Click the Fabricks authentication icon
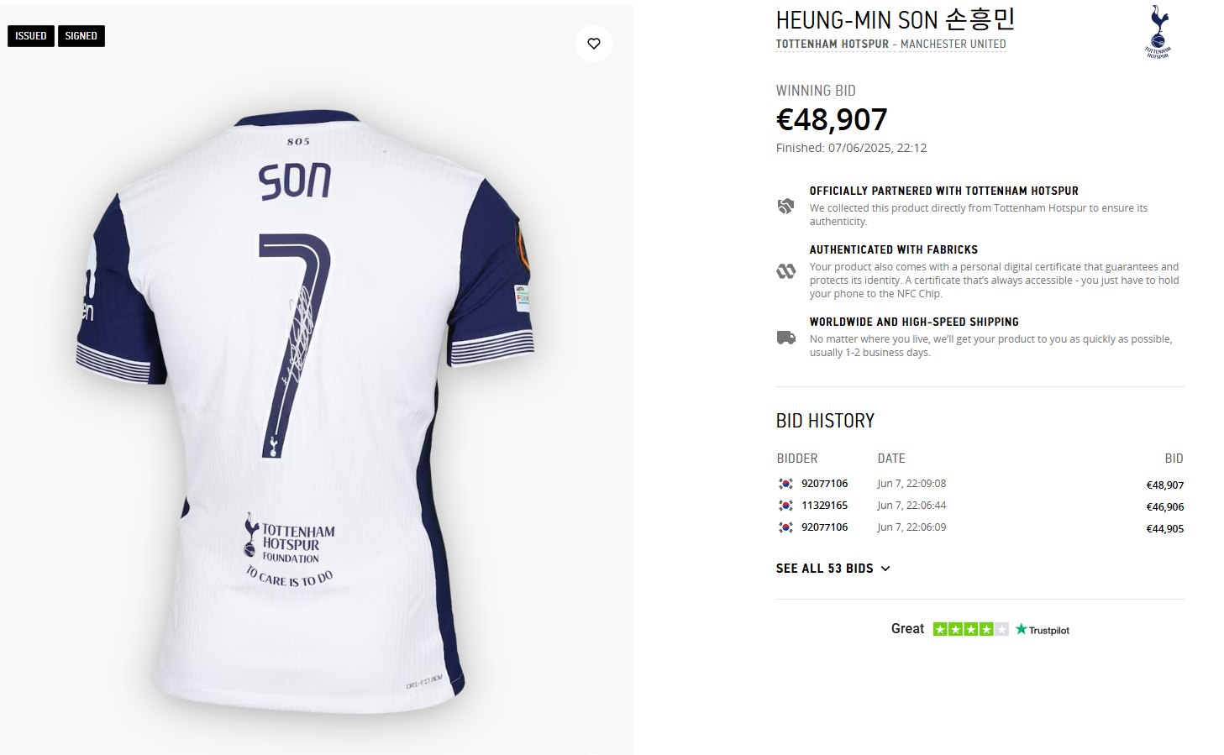This screenshot has width=1224, height=755. 785,271
